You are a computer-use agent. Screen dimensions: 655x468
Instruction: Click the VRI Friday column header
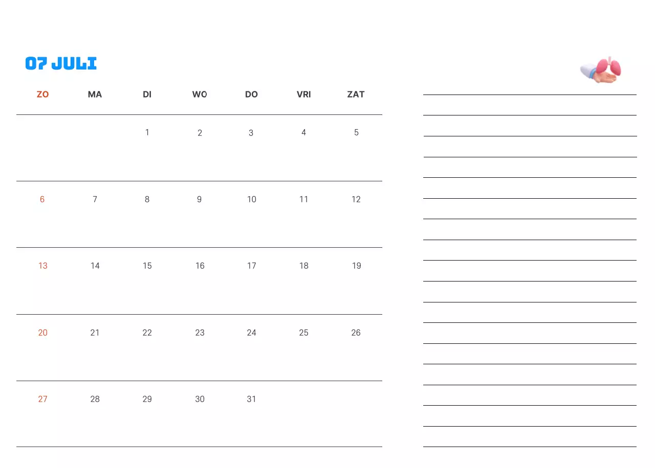(x=304, y=95)
